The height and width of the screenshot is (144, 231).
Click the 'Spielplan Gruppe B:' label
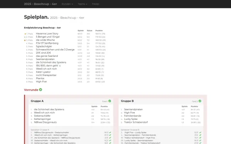(x=130, y=130)
